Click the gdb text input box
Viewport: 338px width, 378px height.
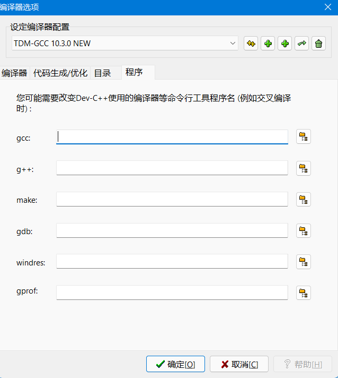pos(172,230)
